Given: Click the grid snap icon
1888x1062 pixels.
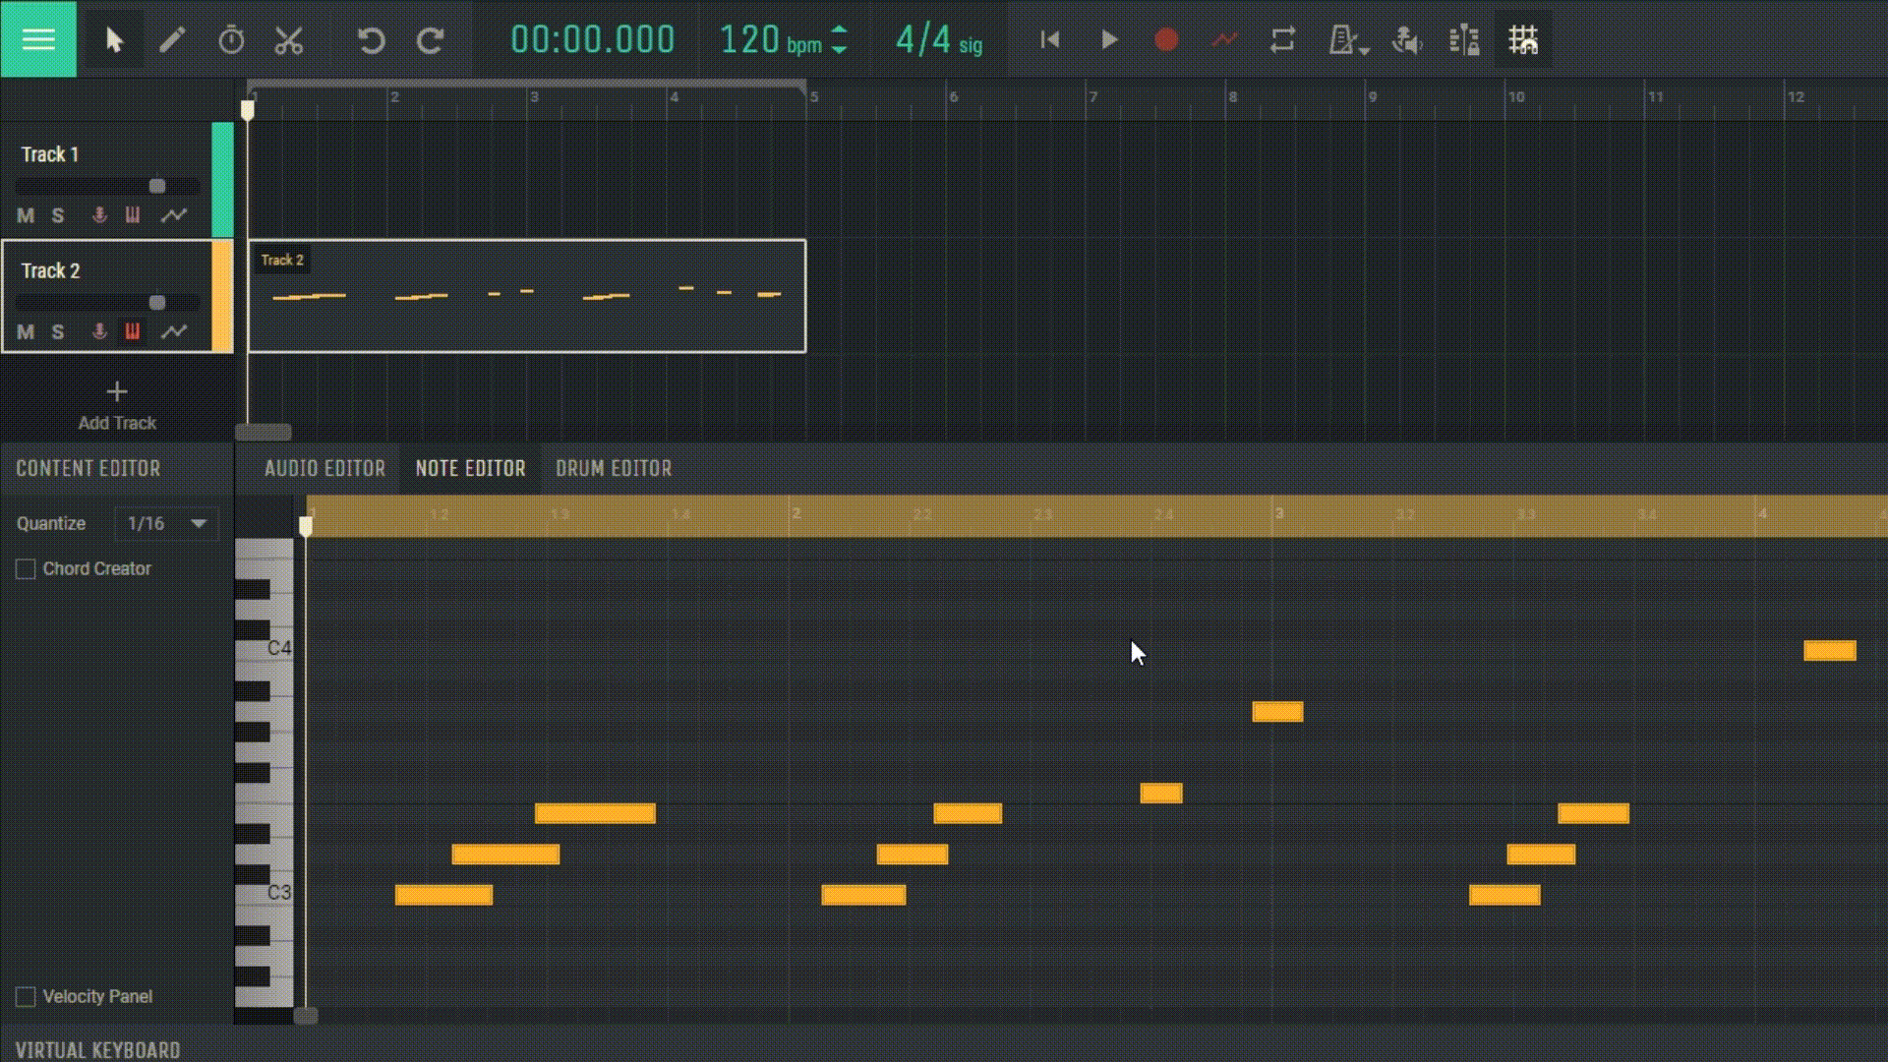Looking at the screenshot, I should coord(1525,40).
